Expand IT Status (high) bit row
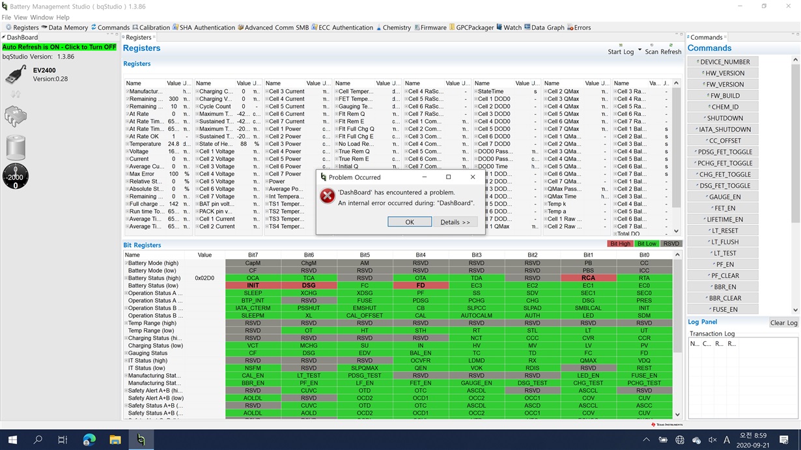 point(126,361)
